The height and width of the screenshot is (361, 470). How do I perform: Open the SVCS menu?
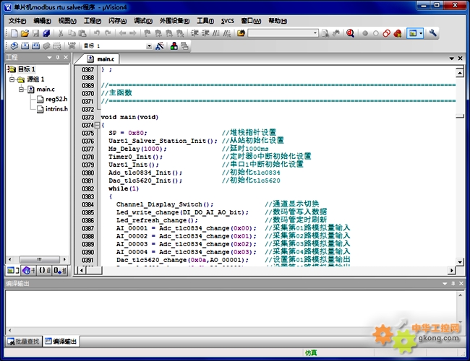(228, 21)
